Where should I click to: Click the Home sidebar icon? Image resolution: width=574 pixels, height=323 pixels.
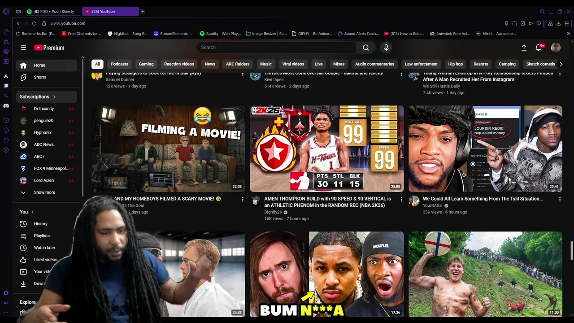(23, 65)
